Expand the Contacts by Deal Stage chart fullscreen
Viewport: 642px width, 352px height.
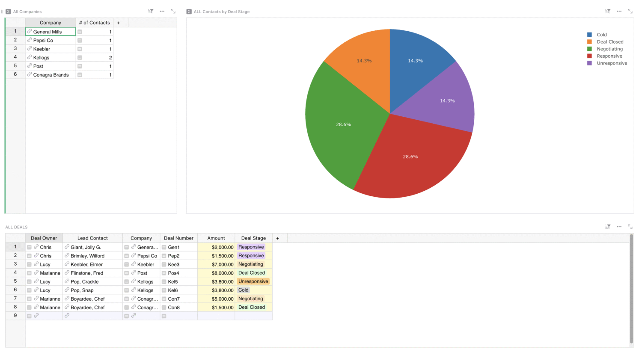[x=630, y=12]
